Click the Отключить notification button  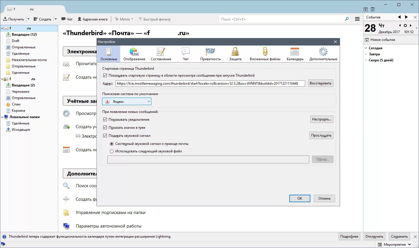[x=374, y=236]
